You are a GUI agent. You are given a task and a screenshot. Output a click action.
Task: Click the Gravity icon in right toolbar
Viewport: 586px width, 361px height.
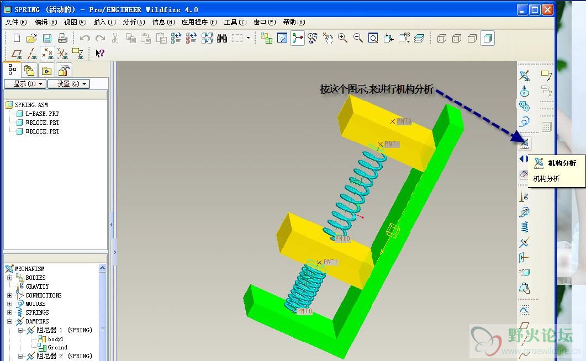(524, 197)
